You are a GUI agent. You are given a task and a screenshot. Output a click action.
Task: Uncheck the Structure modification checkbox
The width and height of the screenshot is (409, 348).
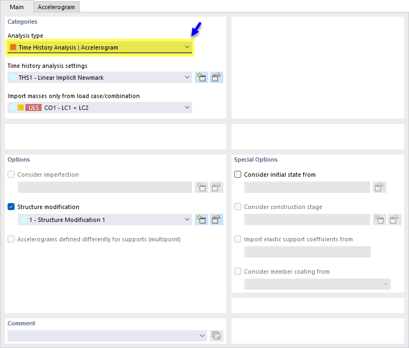point(11,207)
